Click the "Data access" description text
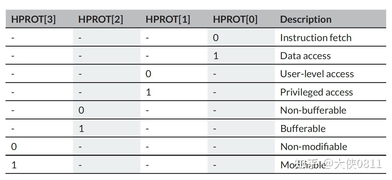The width and height of the screenshot is (392, 180). pyautogui.click(x=305, y=56)
